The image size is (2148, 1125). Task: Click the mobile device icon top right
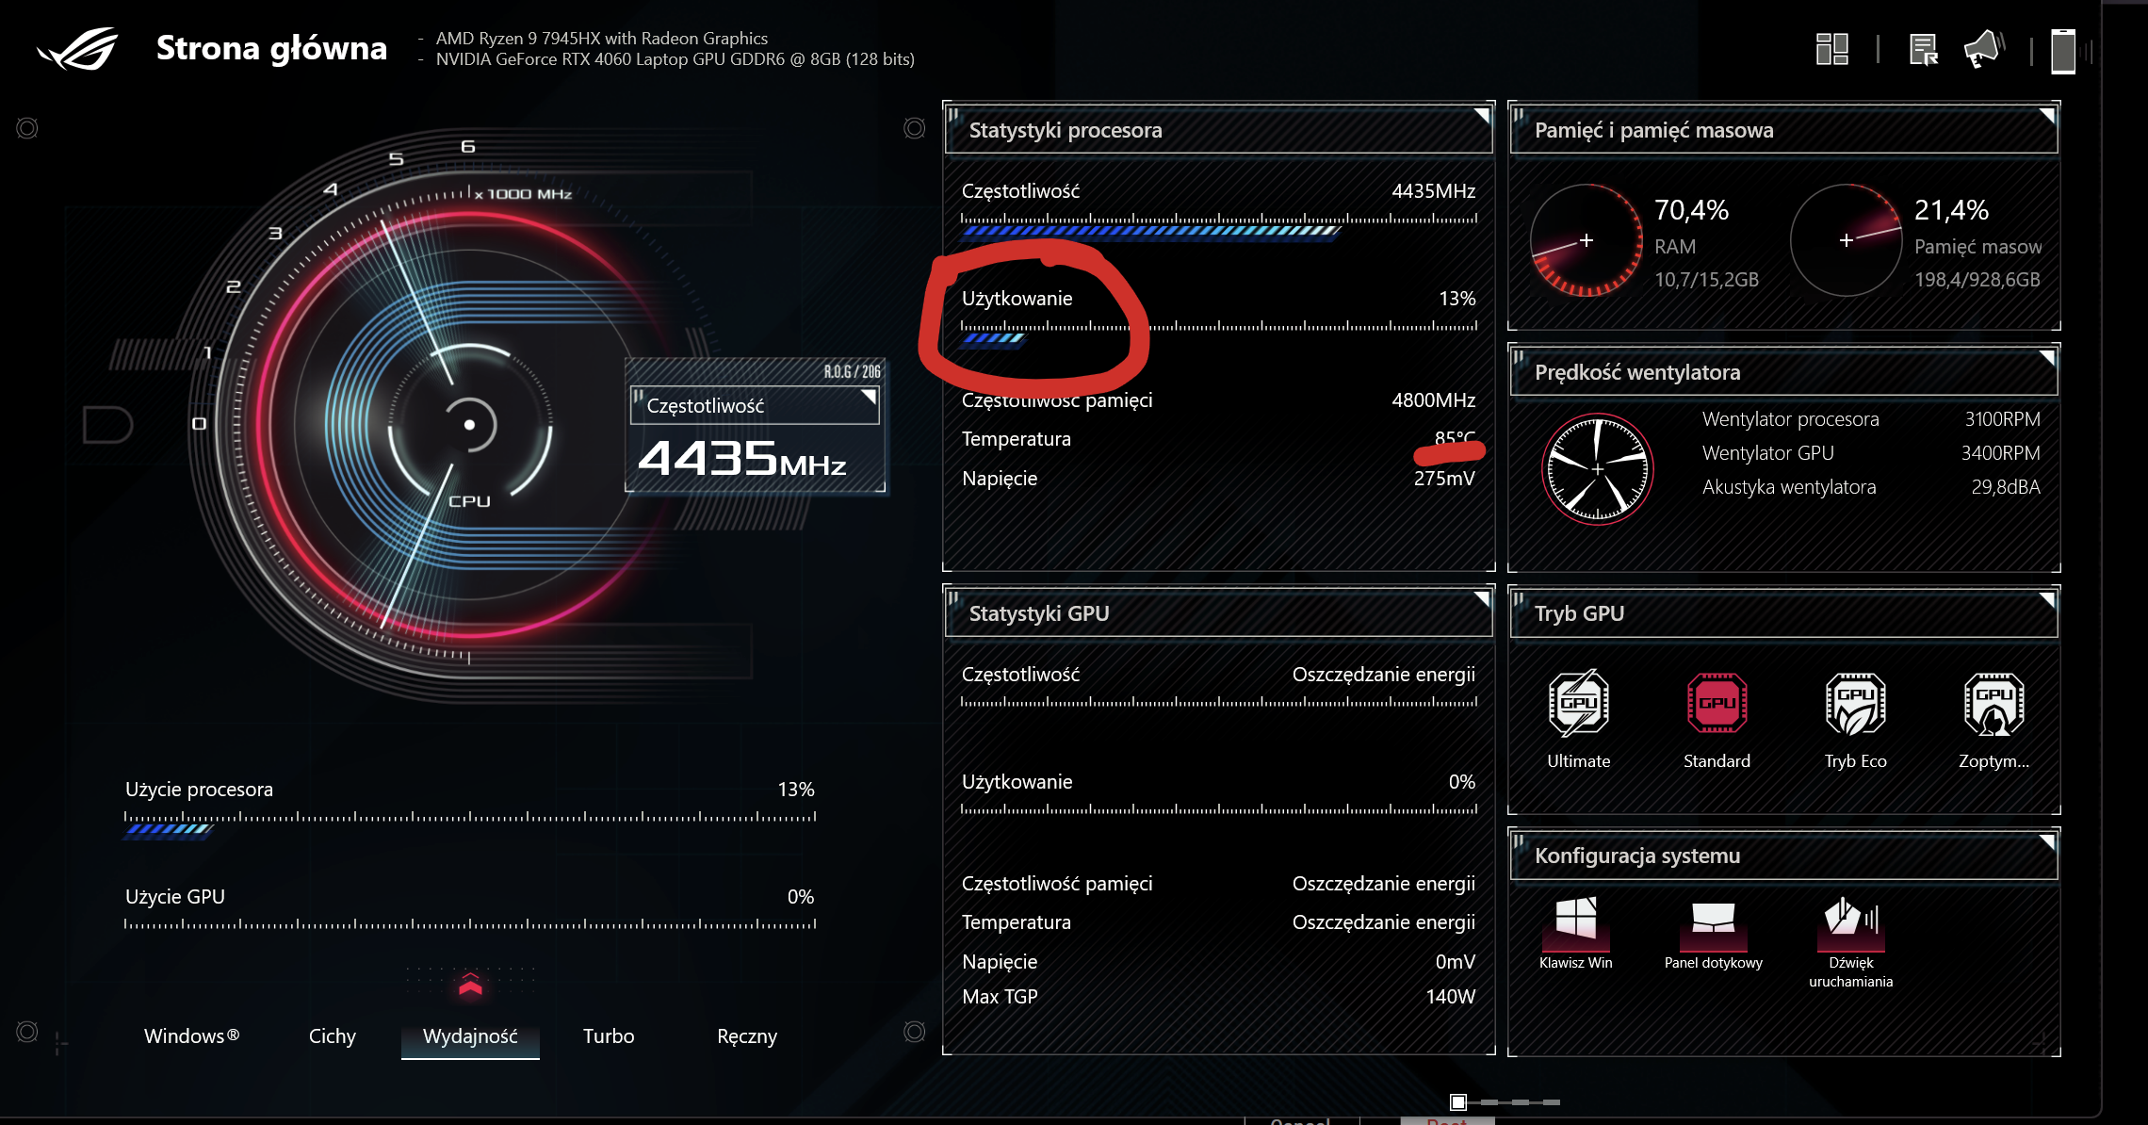2063,50
